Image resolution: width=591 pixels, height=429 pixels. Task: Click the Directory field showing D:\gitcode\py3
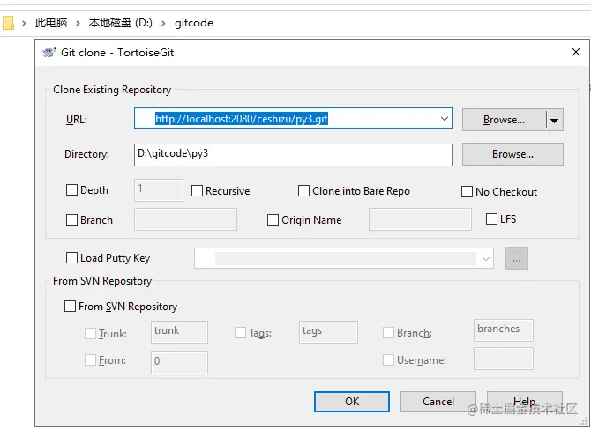pyautogui.click(x=293, y=155)
